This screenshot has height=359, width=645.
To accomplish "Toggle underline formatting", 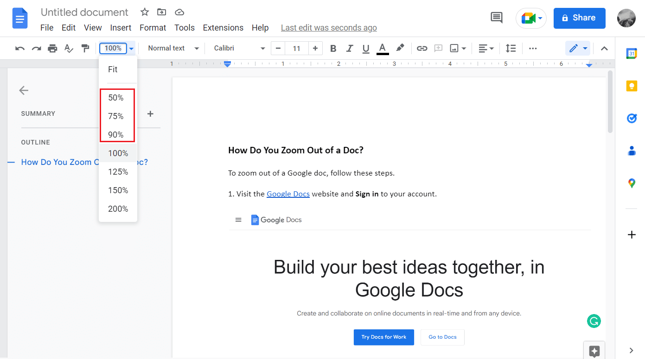I will [x=366, y=48].
